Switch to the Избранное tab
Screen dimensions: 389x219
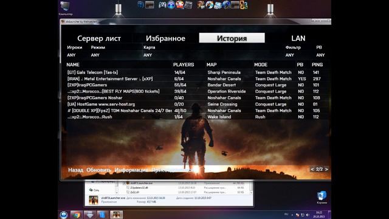[x=165, y=38]
